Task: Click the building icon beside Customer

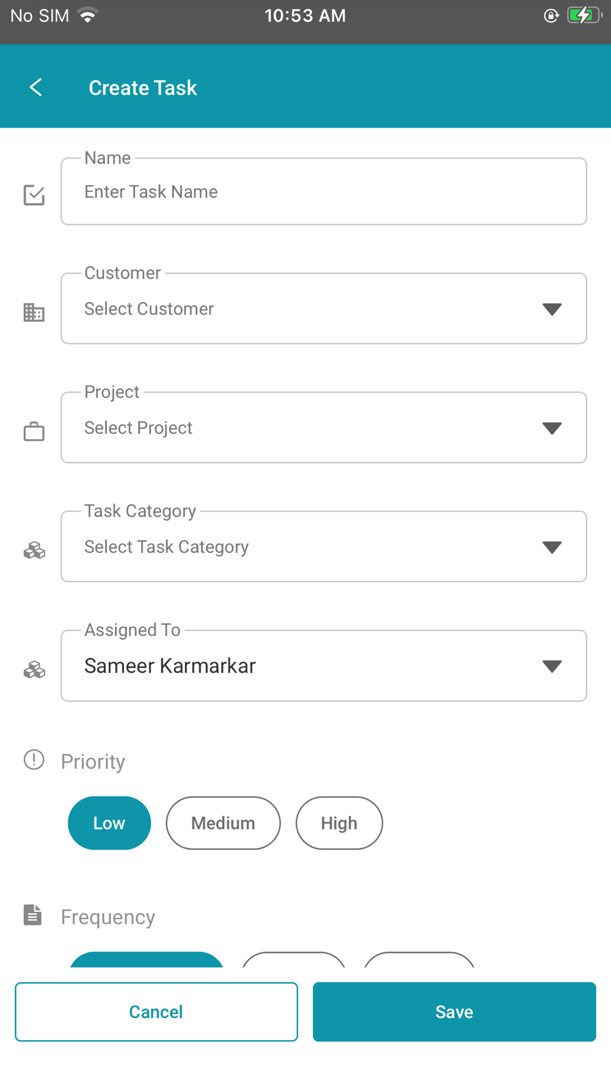Action: click(x=34, y=313)
